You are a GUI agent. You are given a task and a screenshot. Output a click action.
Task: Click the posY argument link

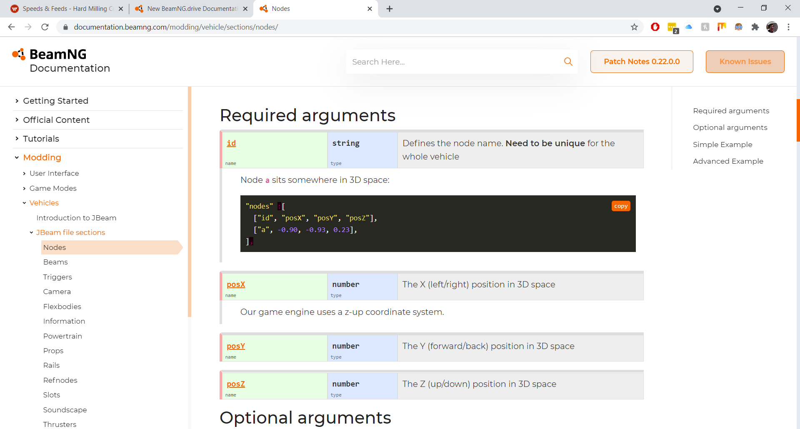[x=236, y=346]
